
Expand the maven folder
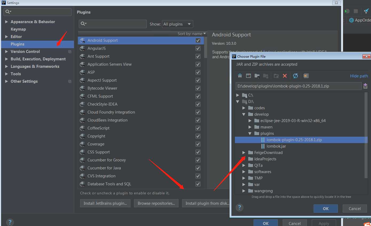(250, 127)
